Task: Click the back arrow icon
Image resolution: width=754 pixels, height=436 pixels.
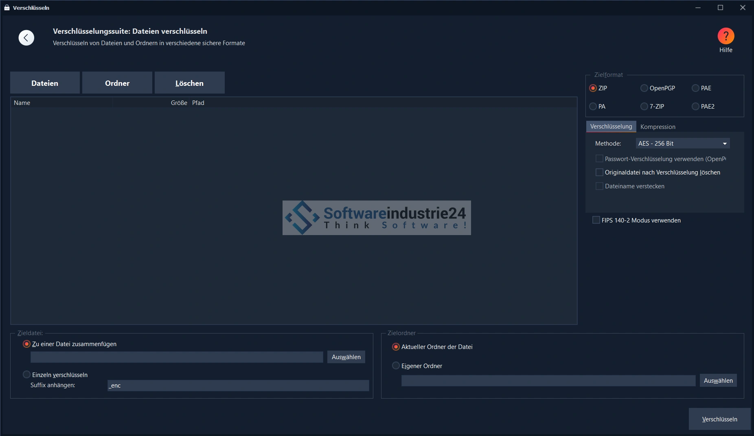Action: pyautogui.click(x=26, y=38)
